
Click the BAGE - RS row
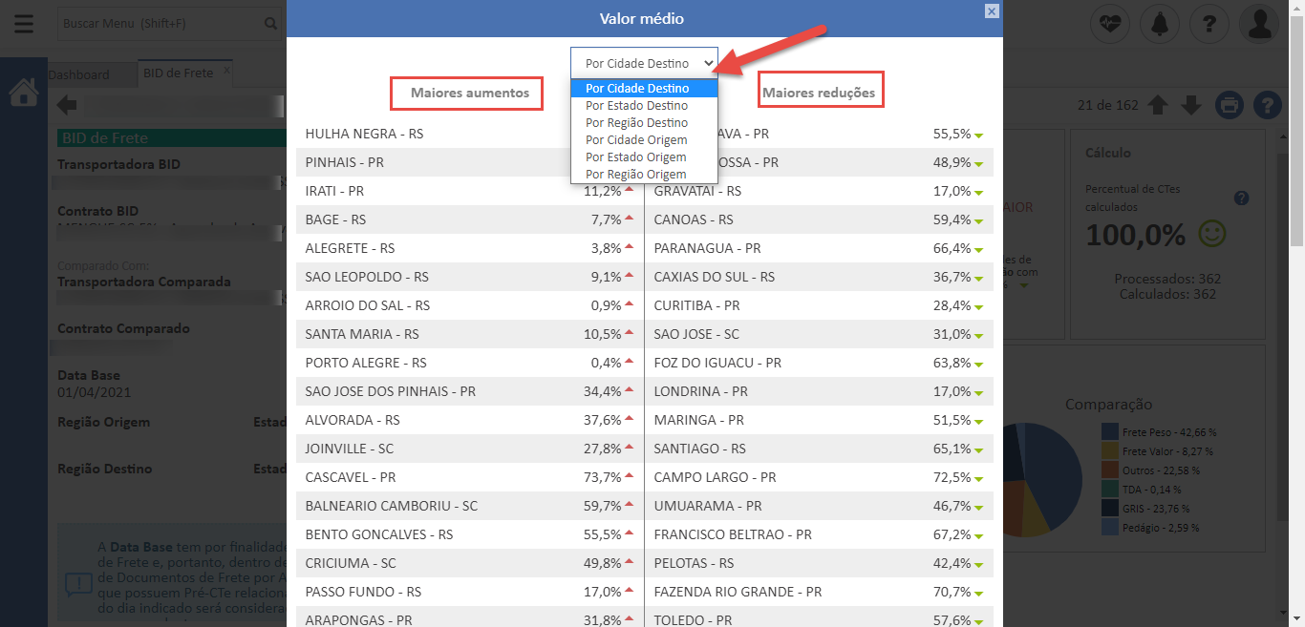[470, 219]
